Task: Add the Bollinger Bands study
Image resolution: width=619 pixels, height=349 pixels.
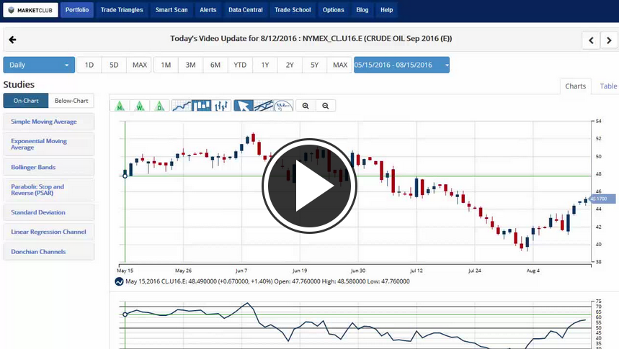Action: pos(48,167)
